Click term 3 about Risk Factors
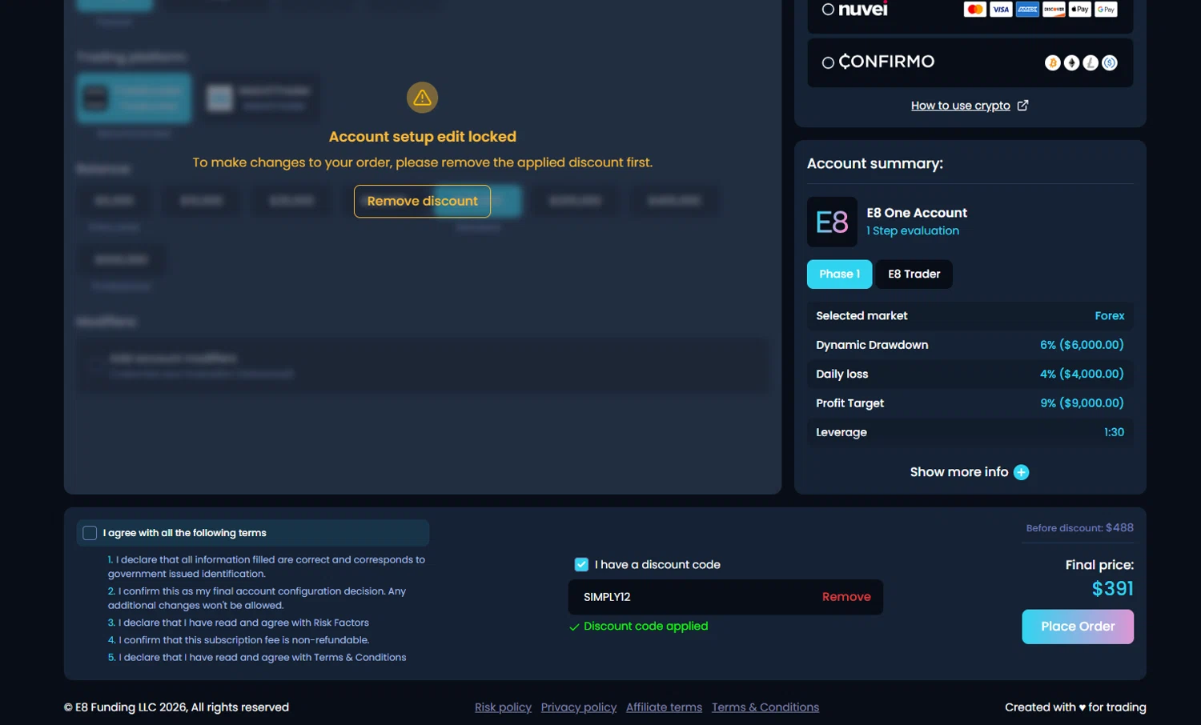The image size is (1201, 725). pos(239,623)
